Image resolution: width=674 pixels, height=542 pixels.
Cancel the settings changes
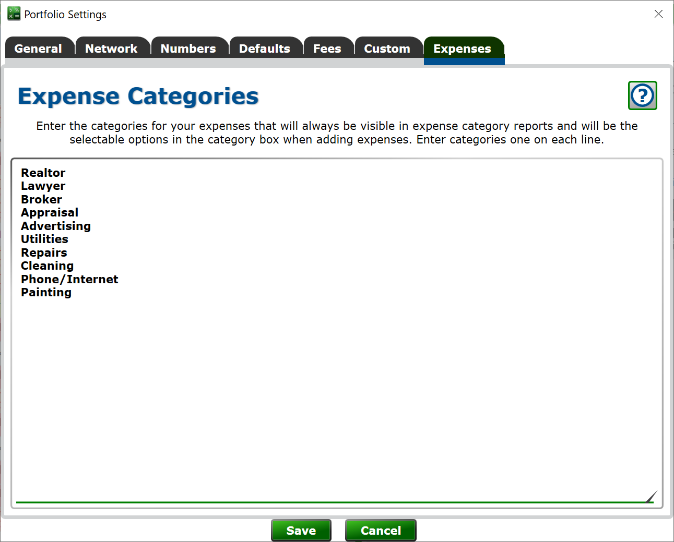click(381, 531)
